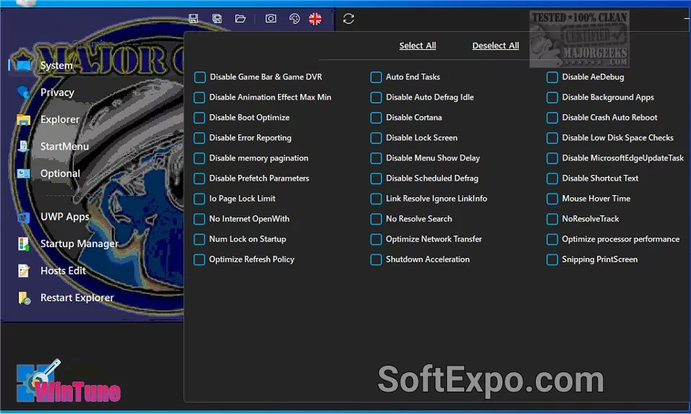Check Optimize Network Transfer
Screen dimensions: 691x414
pyautogui.click(x=376, y=239)
